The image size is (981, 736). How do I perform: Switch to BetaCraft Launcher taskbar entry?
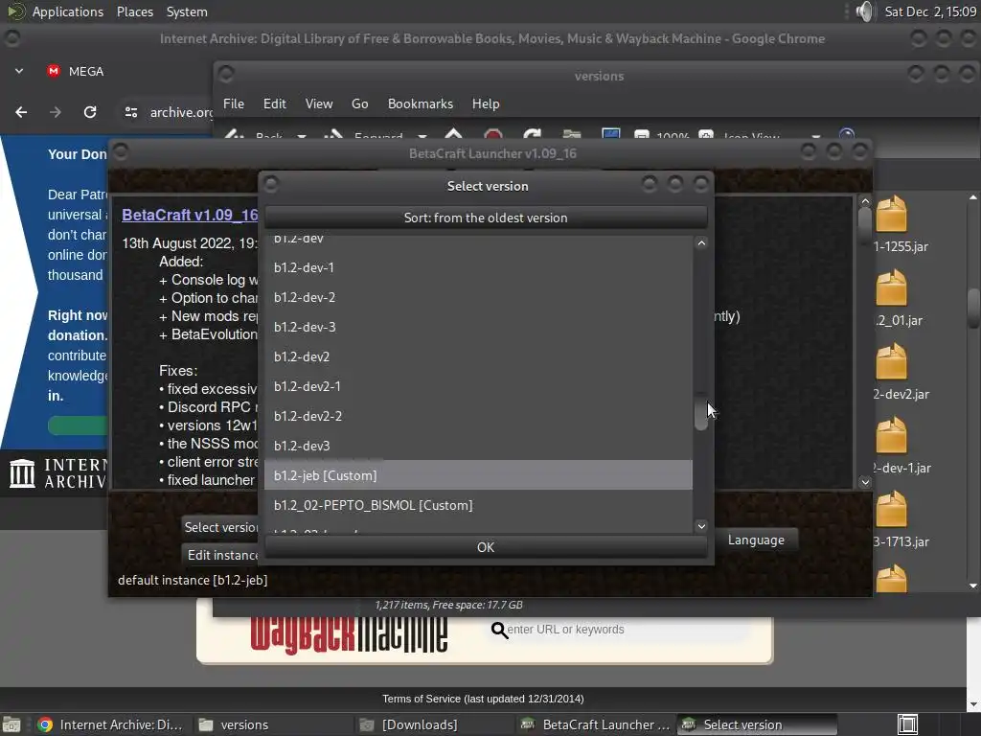[596, 724]
